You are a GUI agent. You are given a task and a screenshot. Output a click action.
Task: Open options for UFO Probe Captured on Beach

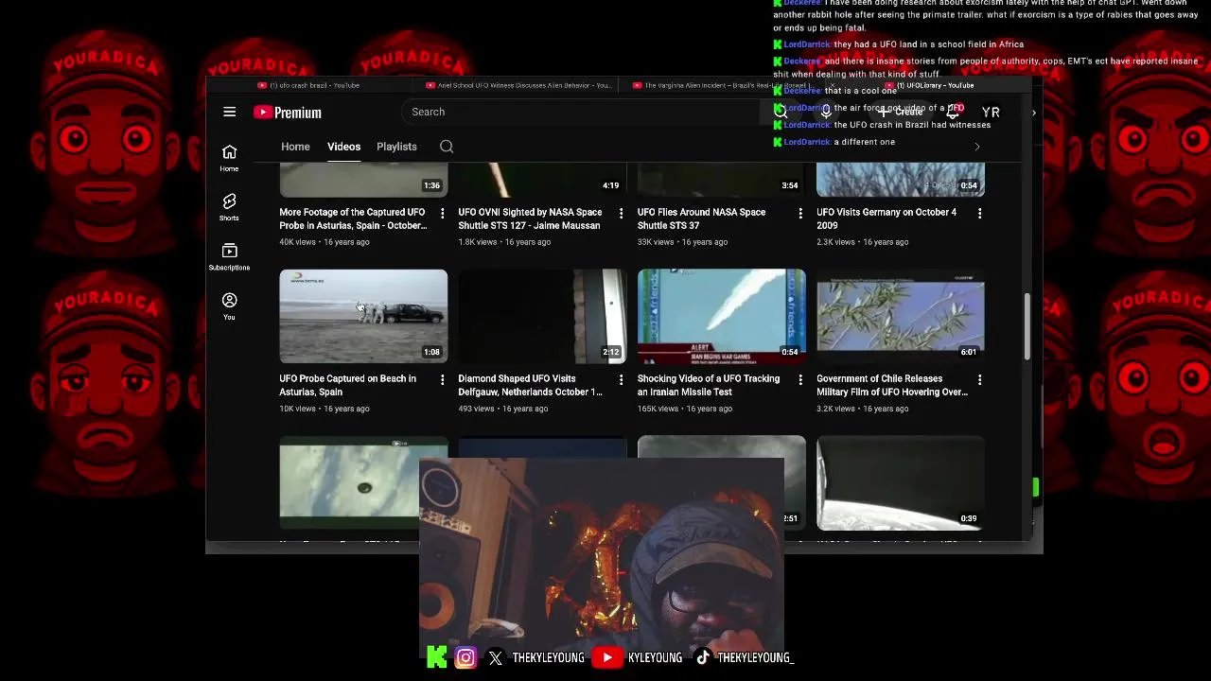[442, 379]
